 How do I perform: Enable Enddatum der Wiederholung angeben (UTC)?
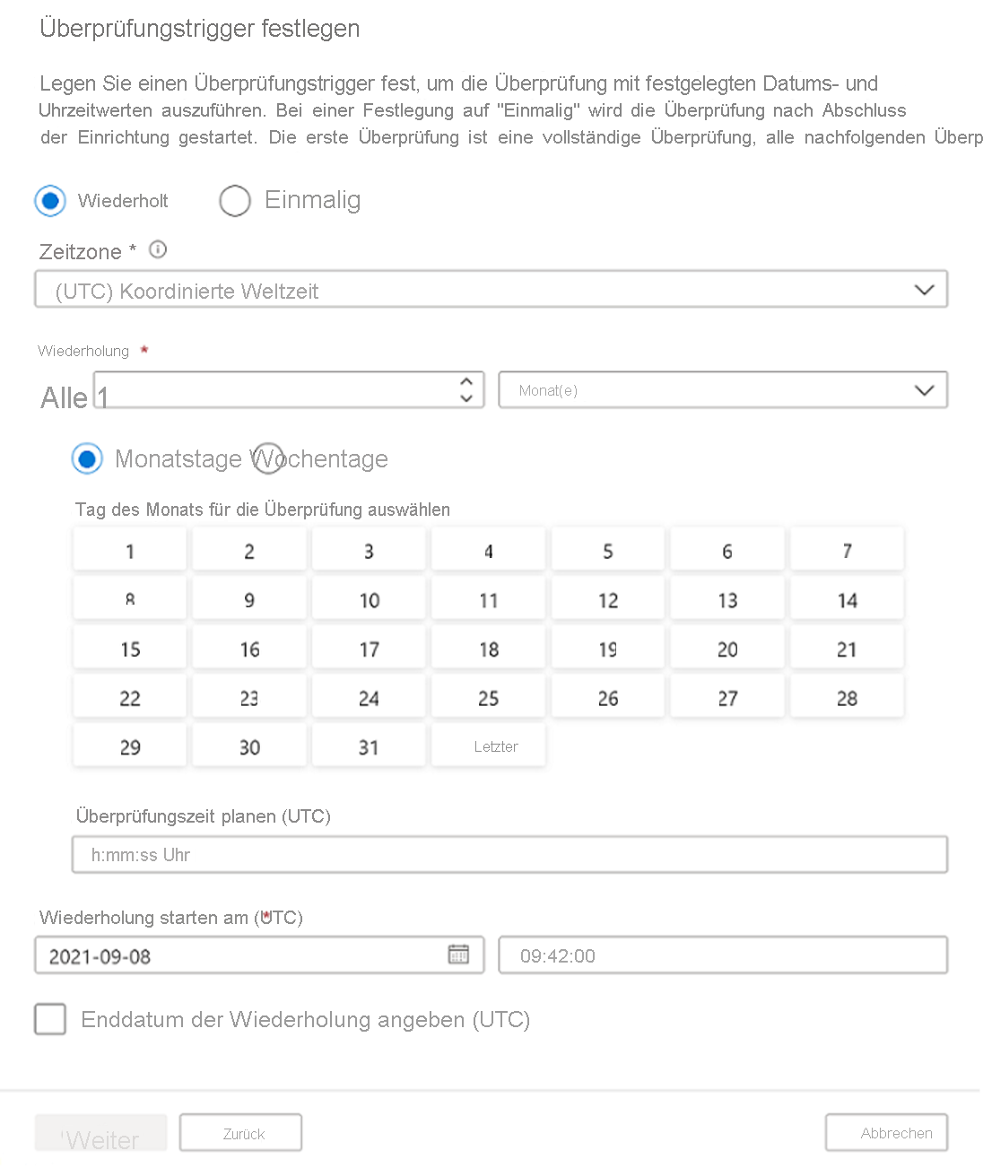[x=50, y=1019]
